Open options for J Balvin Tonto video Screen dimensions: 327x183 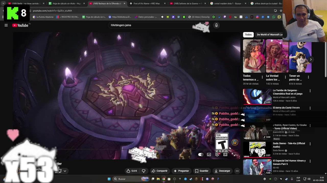(x=310, y=126)
